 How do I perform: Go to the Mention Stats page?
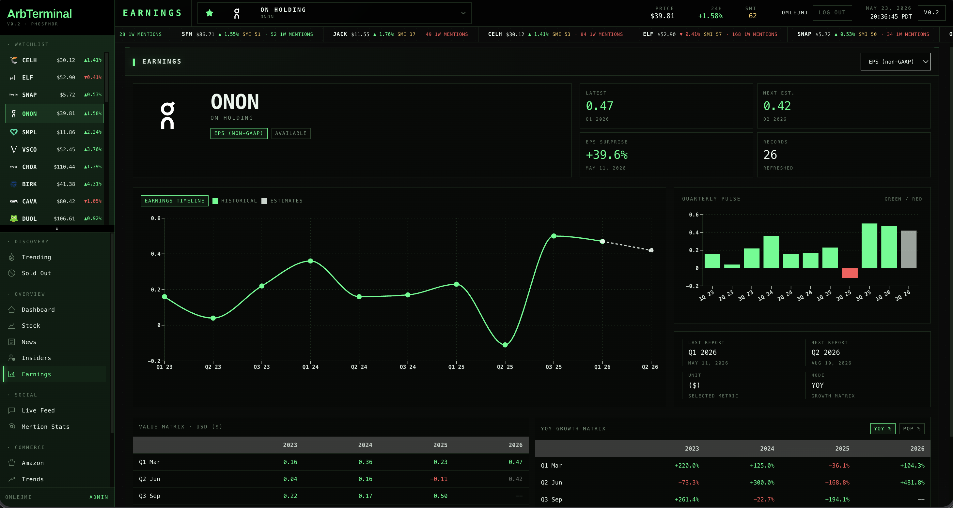click(45, 426)
